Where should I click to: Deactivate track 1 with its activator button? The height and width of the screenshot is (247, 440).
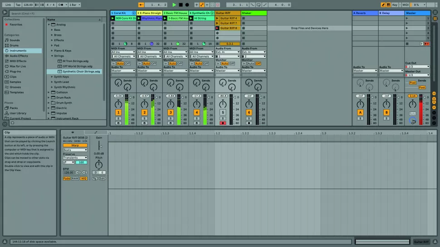pyautogui.click(x=118, y=112)
